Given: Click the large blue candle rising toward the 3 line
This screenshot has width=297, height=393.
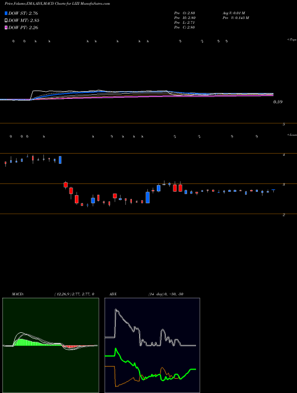Looking at the screenshot, I should [147, 198].
